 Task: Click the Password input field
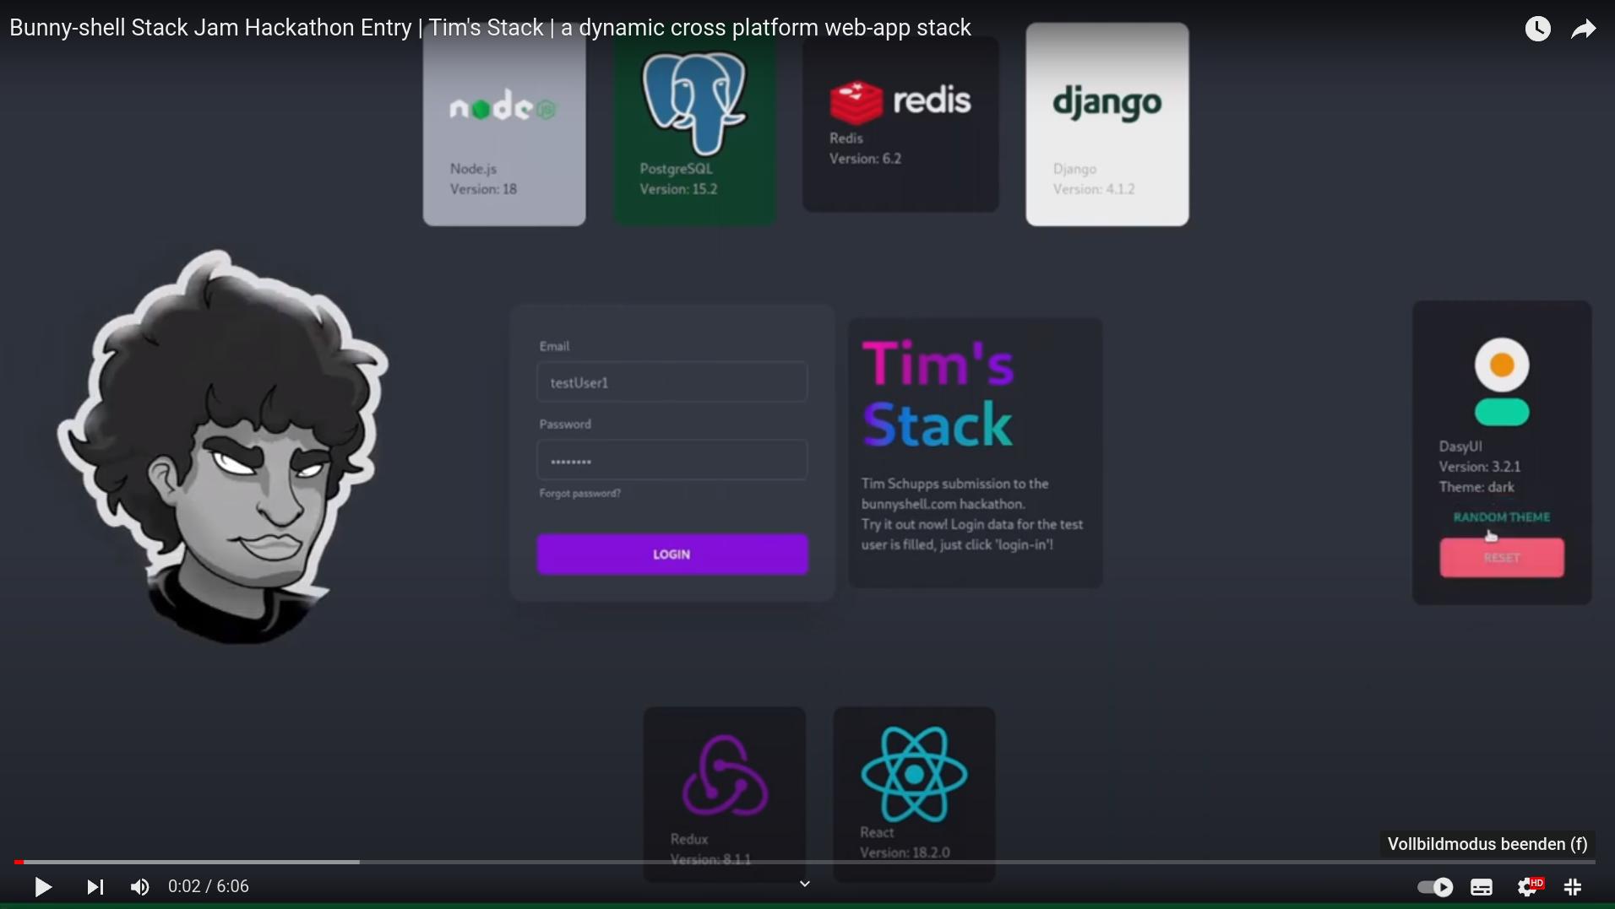point(672,461)
